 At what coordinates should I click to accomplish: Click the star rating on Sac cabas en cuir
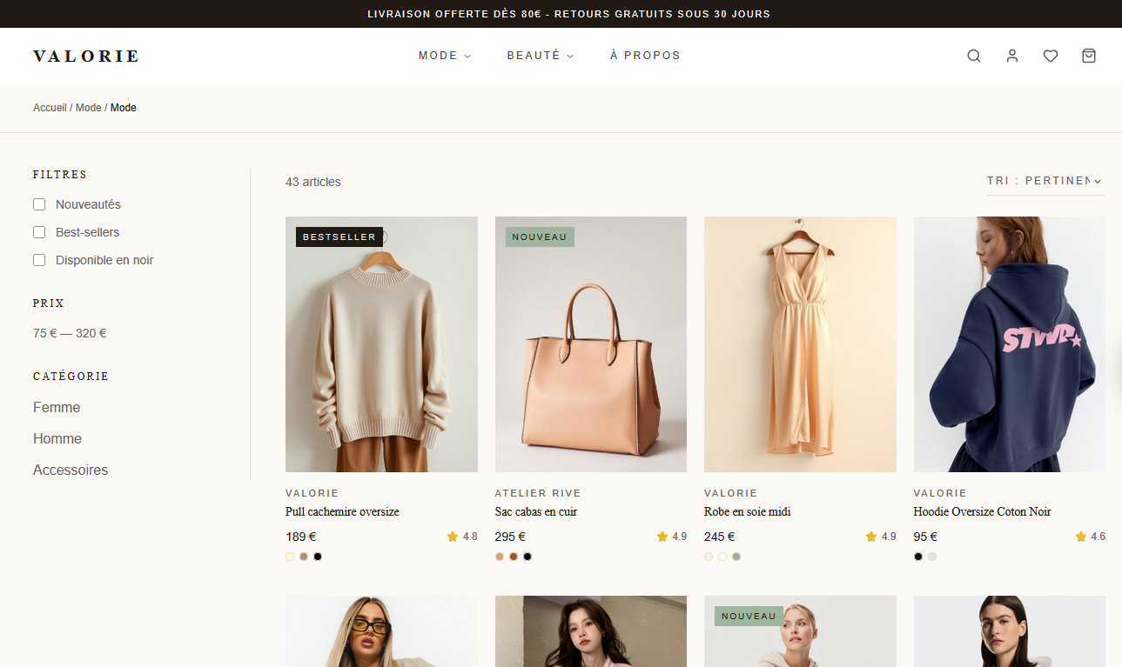[671, 537]
